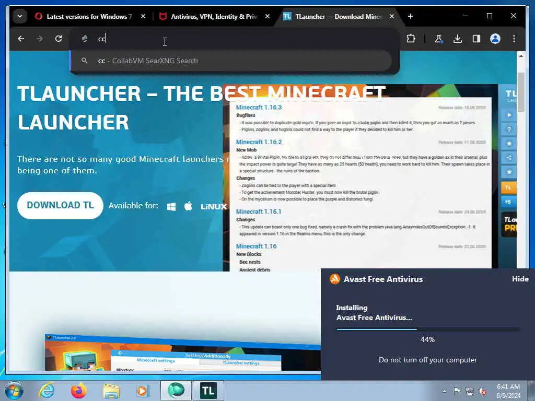Open the downloads tray icon
This screenshot has height=401, width=535.
(458, 39)
